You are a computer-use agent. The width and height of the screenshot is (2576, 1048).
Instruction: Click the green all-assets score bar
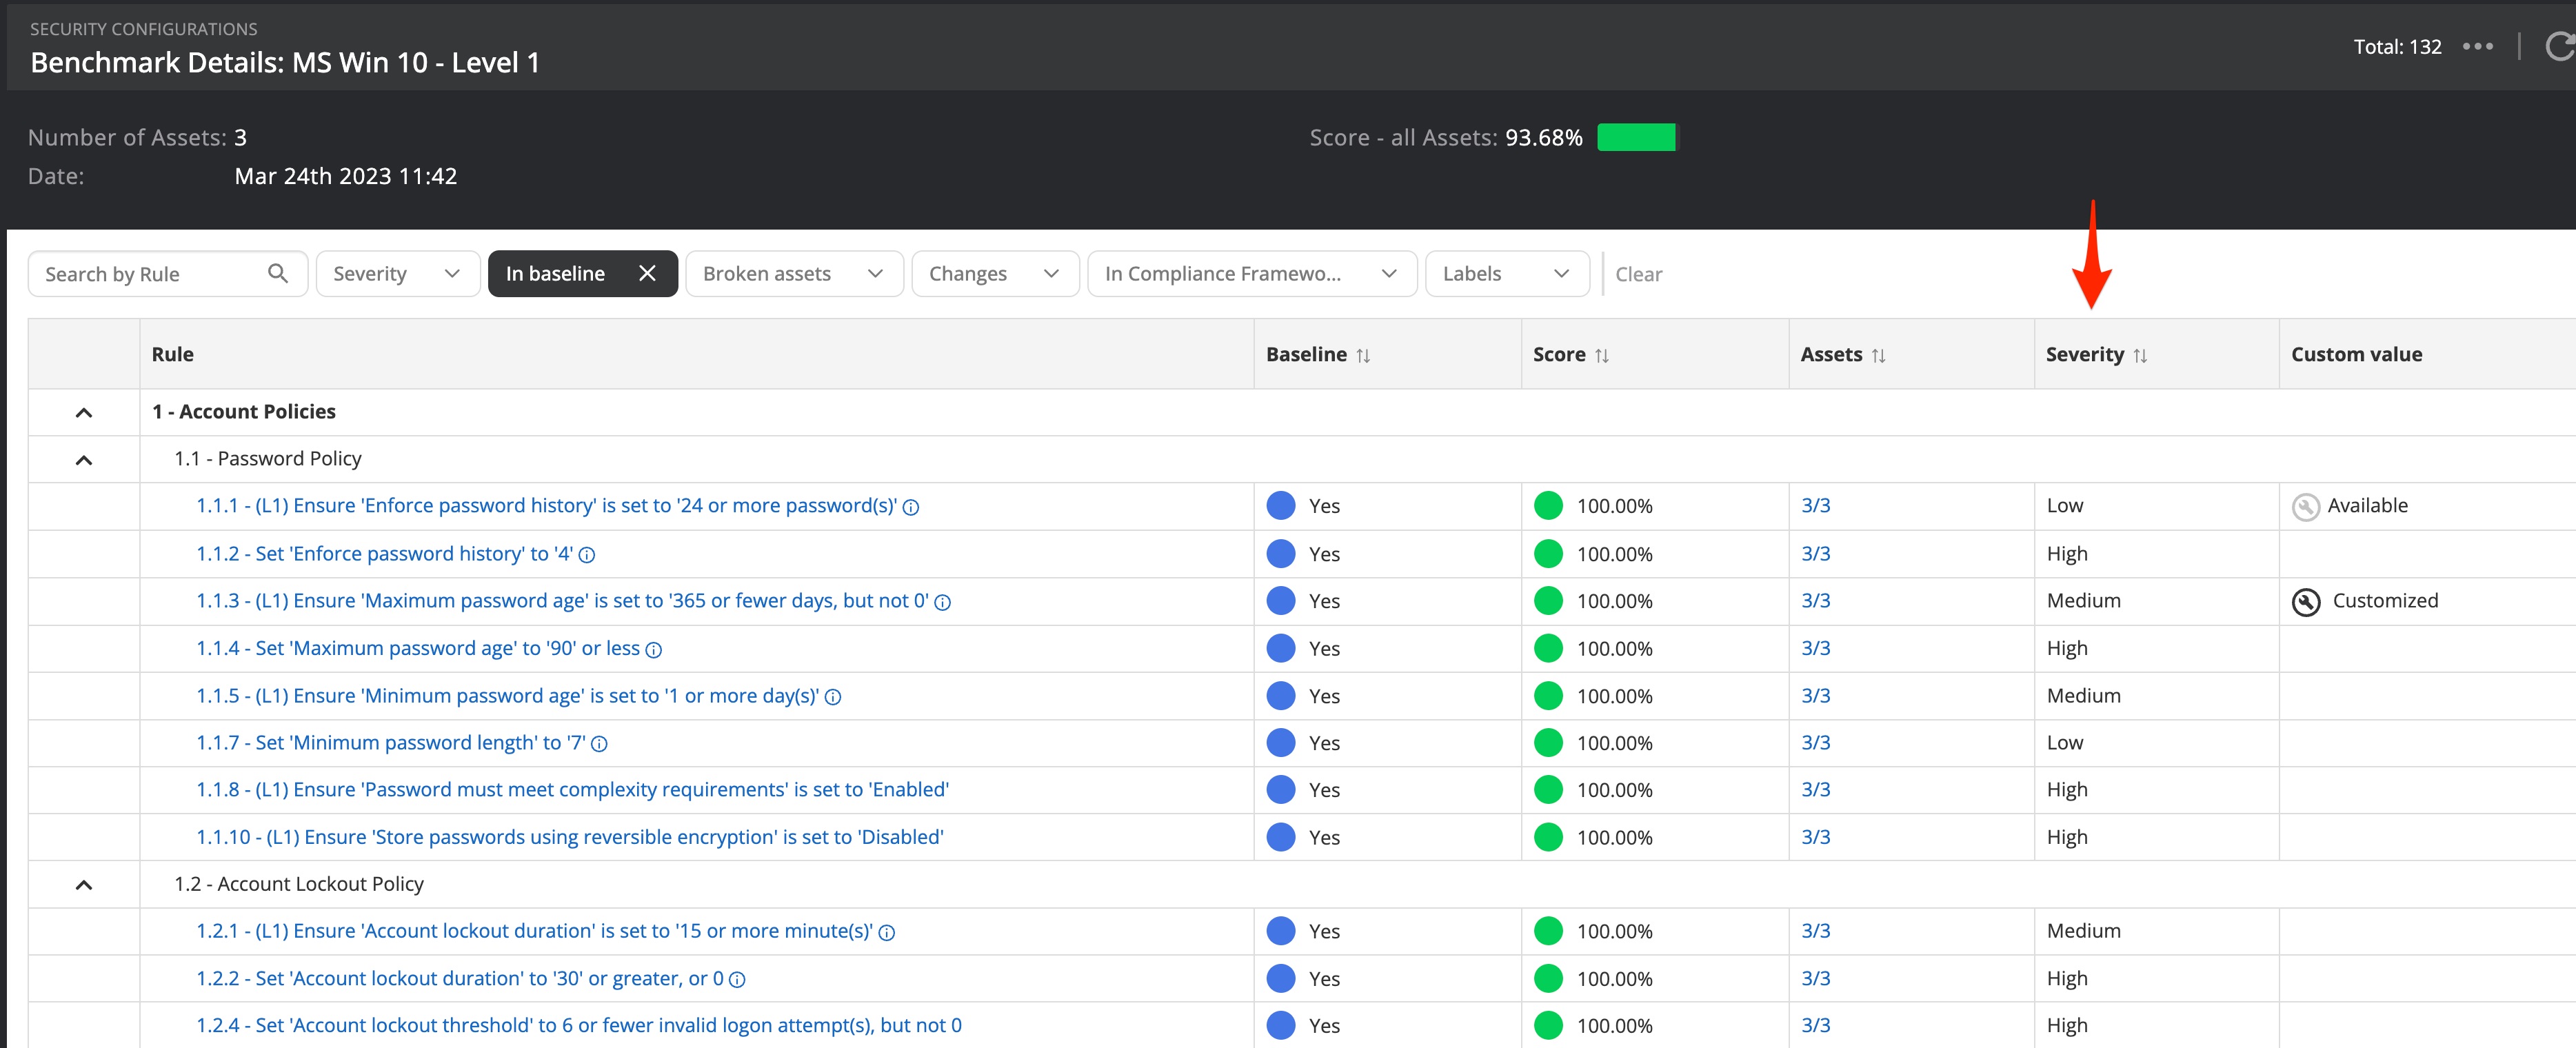[x=1635, y=137]
